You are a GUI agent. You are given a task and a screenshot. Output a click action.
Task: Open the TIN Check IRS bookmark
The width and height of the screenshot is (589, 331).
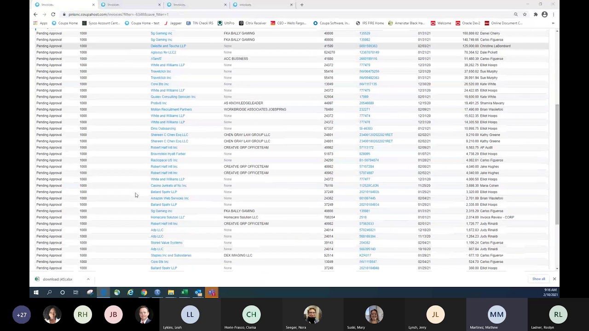pyautogui.click(x=200, y=23)
